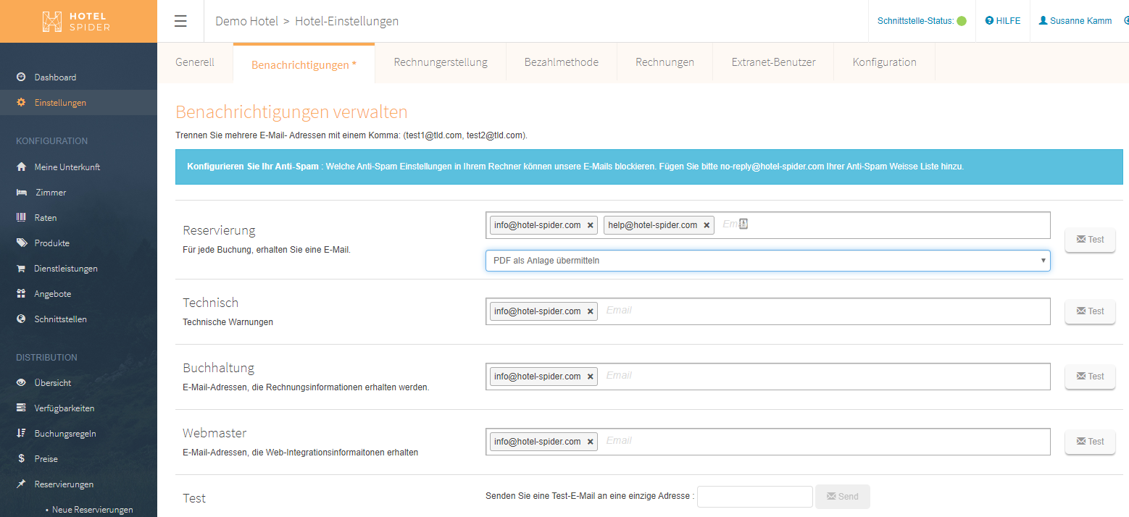
Task: Click the Reservierungen pin icon
Action: [21, 484]
